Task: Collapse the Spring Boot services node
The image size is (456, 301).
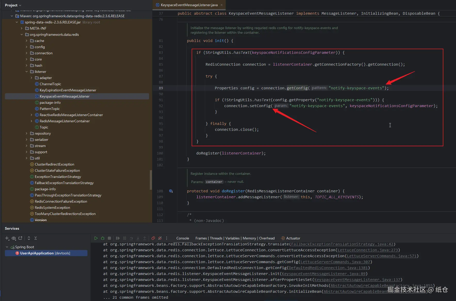Action: (7, 247)
